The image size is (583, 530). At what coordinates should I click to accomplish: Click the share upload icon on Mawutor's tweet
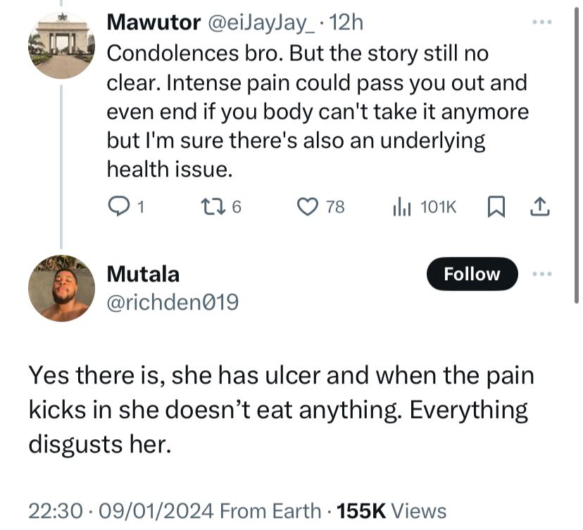point(539,206)
